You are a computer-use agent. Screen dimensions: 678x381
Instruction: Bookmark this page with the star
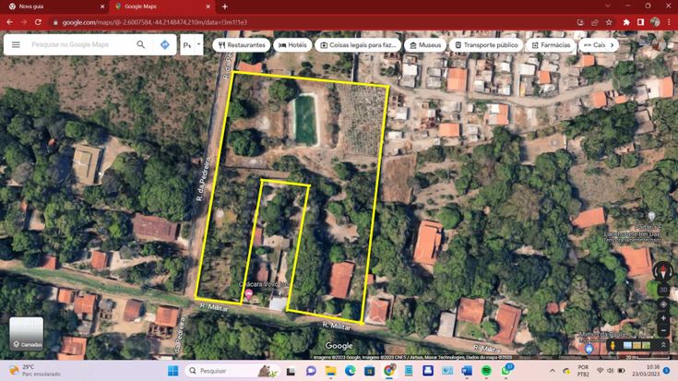coord(609,22)
